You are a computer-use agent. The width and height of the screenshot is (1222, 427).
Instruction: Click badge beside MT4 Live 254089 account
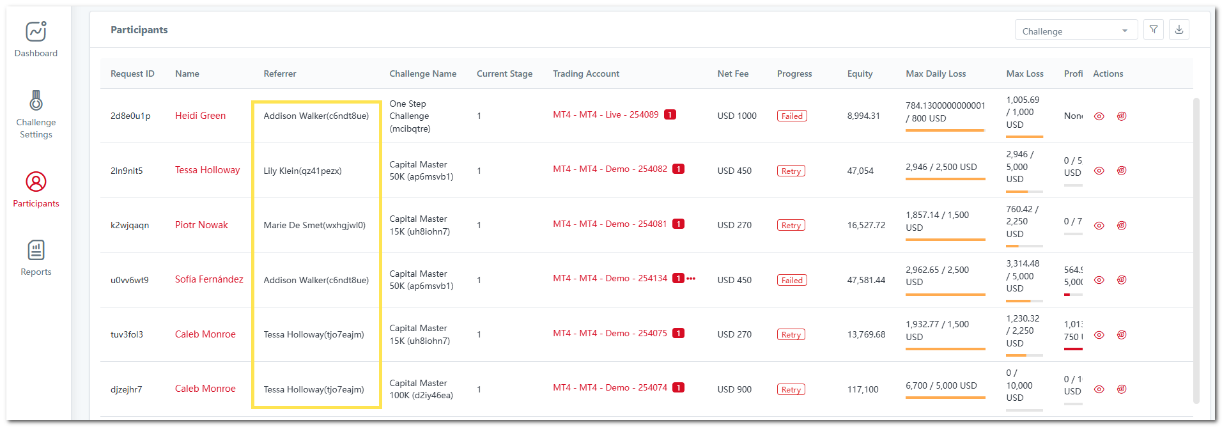pos(670,115)
